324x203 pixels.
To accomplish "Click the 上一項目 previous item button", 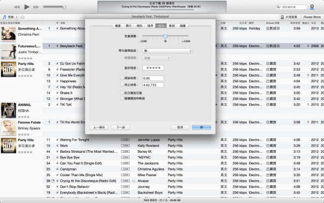I will 99,127.
